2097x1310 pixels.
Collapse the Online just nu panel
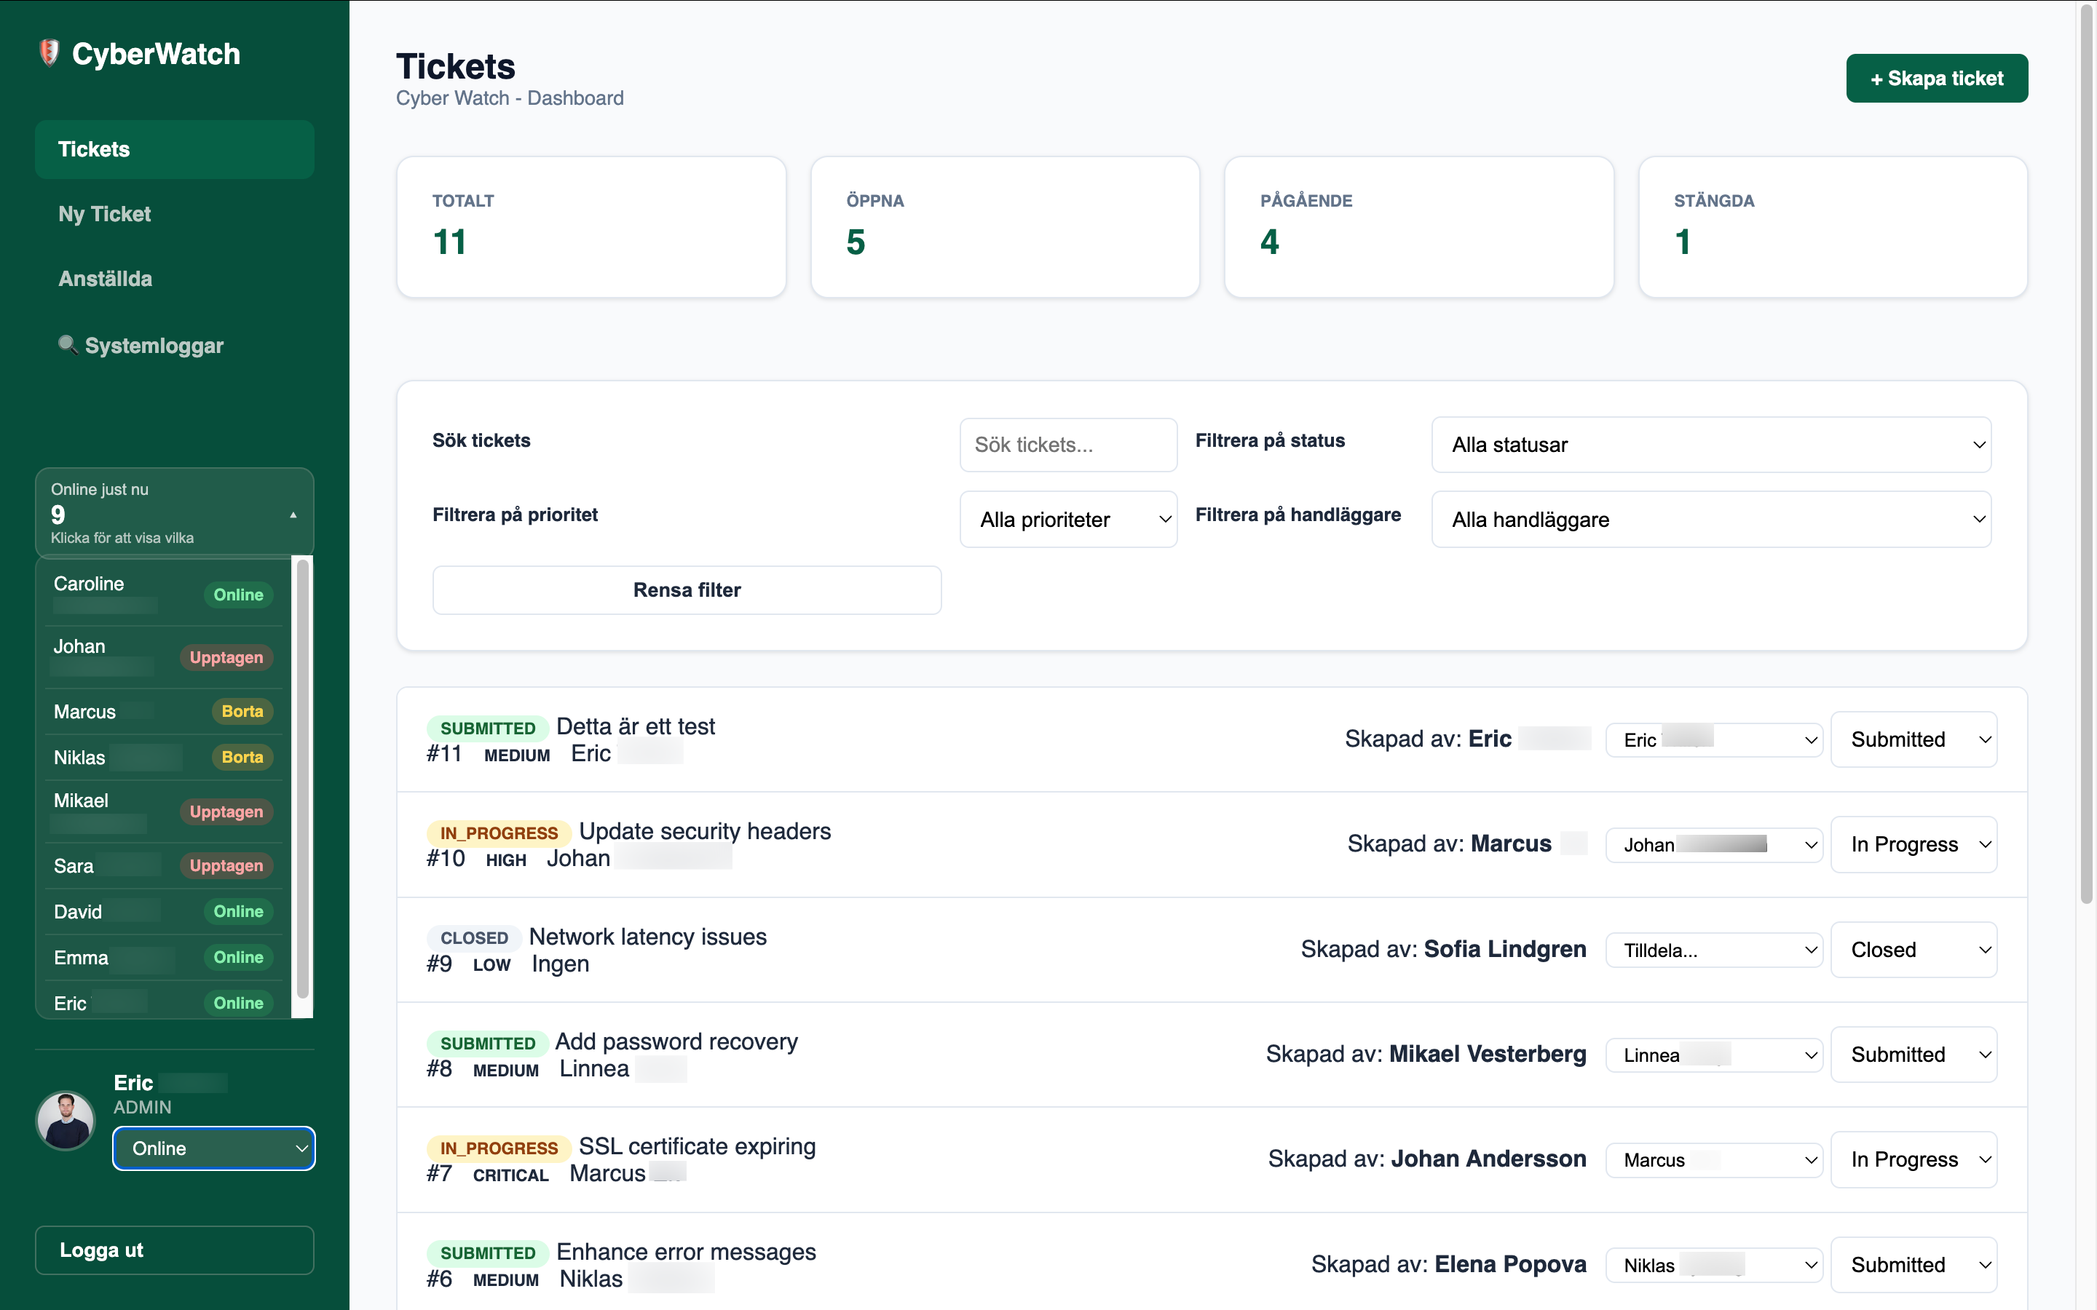click(174, 512)
